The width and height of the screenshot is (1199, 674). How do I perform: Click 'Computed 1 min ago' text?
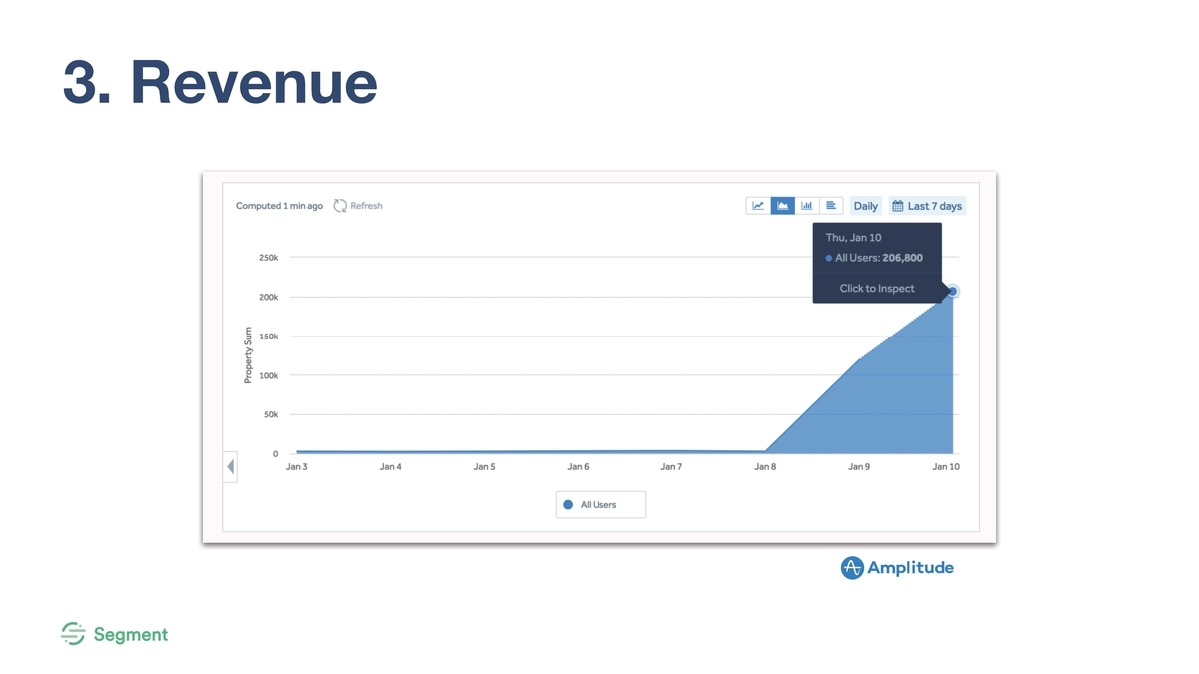coord(279,206)
